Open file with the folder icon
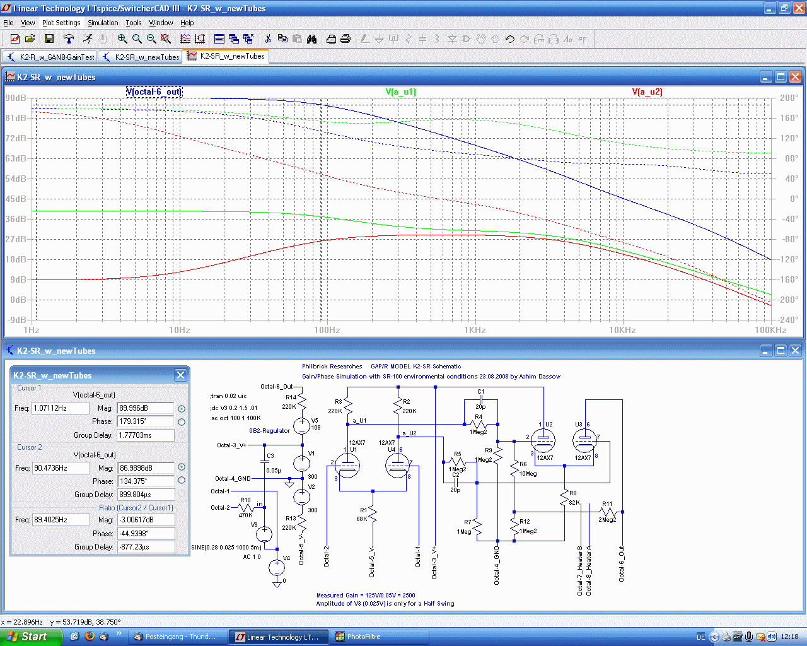This screenshot has height=646, width=807. [x=30, y=39]
